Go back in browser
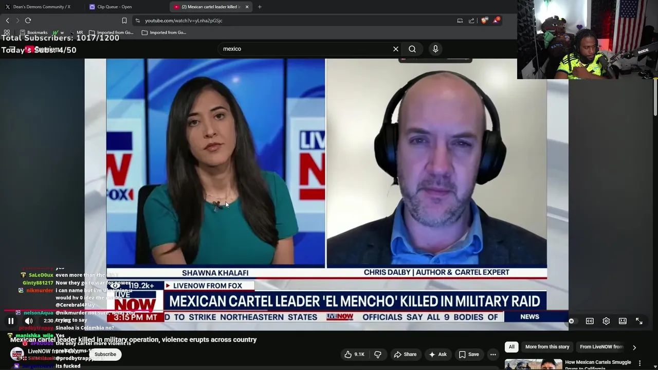Screen dimensions: 658x370 (x=8, y=21)
